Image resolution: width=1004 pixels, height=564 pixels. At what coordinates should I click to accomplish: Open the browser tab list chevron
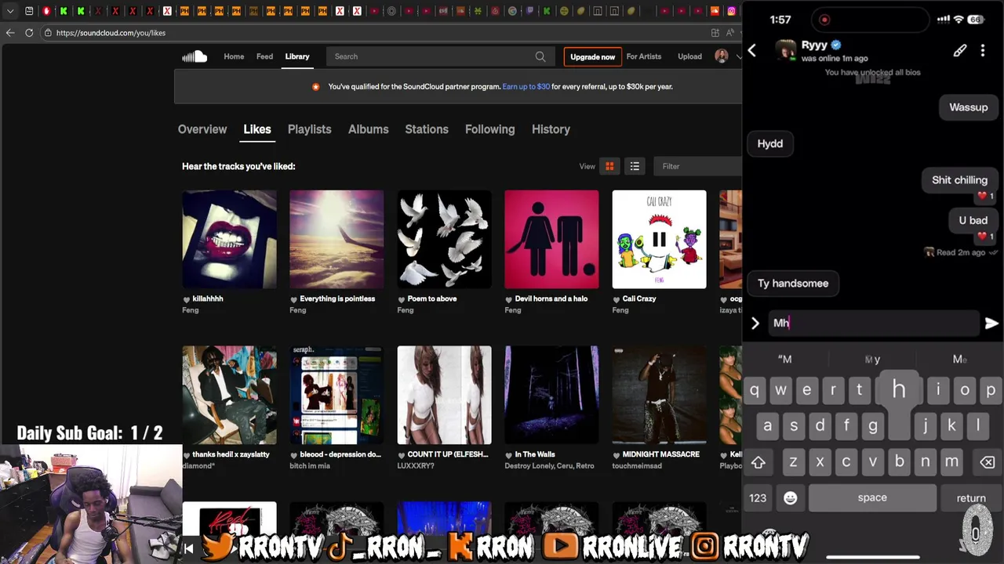tap(10, 11)
